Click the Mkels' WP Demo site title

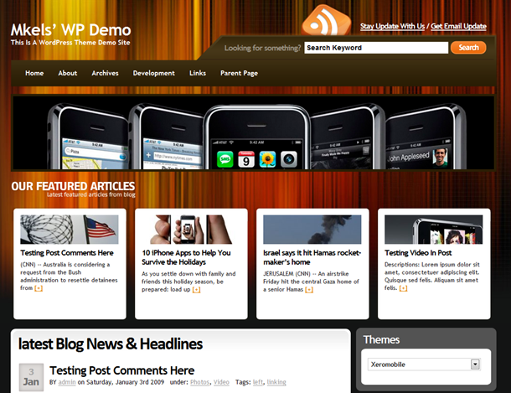point(70,30)
